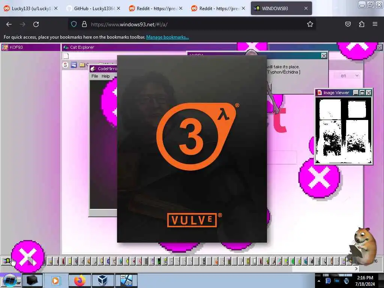Select the KOF93 window title bar
The width and height of the screenshot is (384, 288).
pyautogui.click(x=31, y=47)
